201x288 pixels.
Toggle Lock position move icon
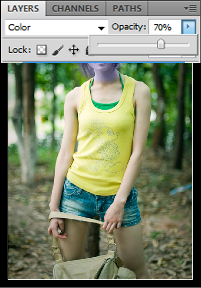tap(74, 49)
